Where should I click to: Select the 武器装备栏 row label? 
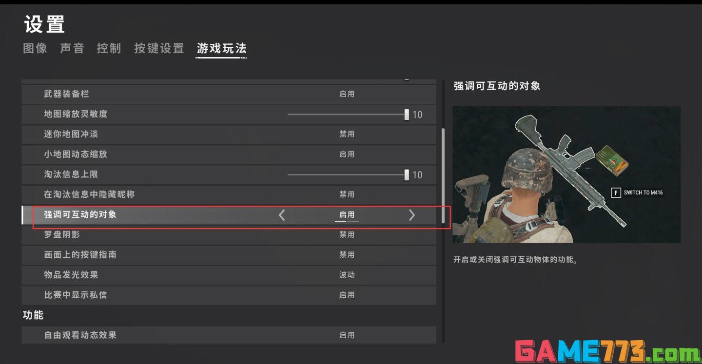click(x=66, y=94)
